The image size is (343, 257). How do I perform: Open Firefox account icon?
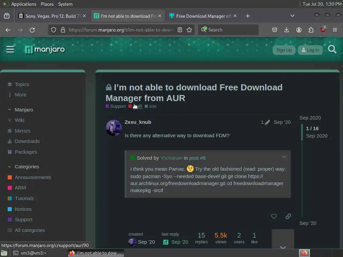[x=299, y=30]
